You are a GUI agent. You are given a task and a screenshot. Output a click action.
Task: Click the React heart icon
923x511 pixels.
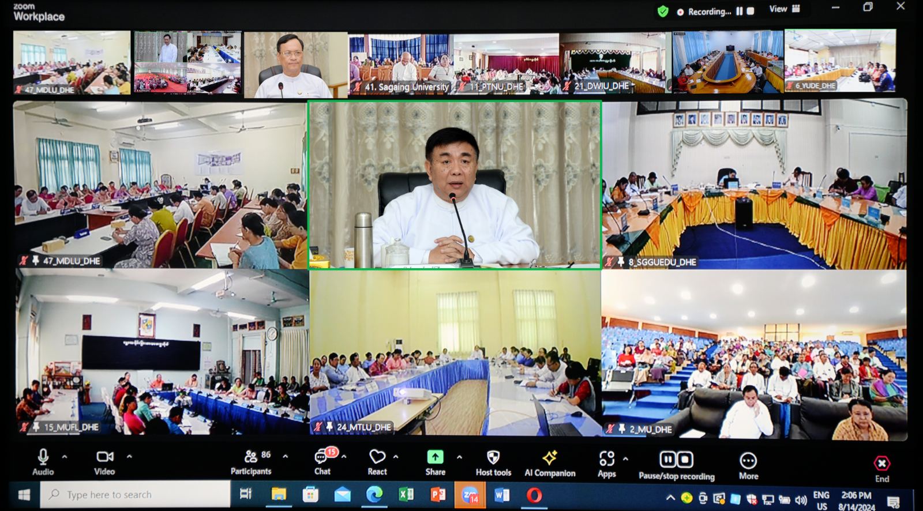tap(377, 461)
